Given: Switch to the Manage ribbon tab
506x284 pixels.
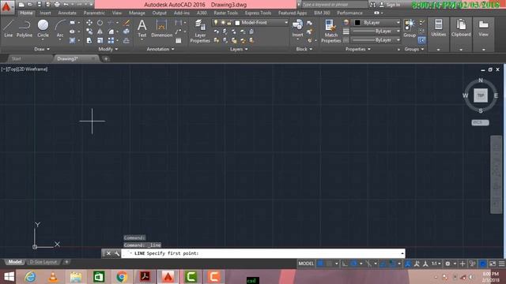Looking at the screenshot, I should [137, 13].
